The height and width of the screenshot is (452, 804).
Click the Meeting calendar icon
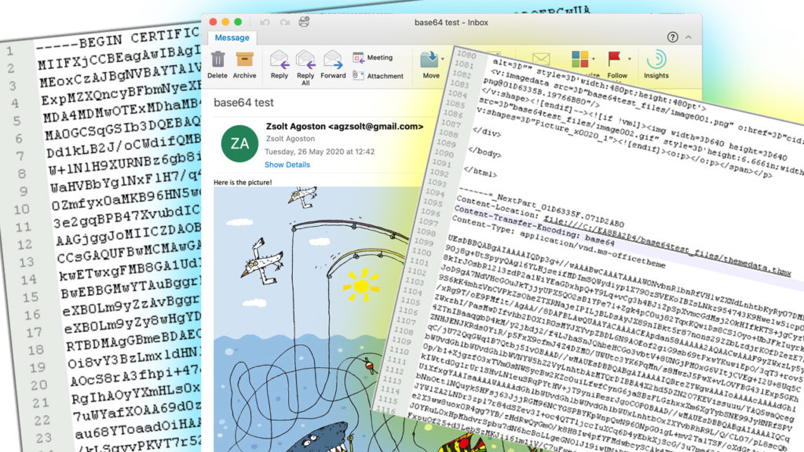pyautogui.click(x=359, y=57)
